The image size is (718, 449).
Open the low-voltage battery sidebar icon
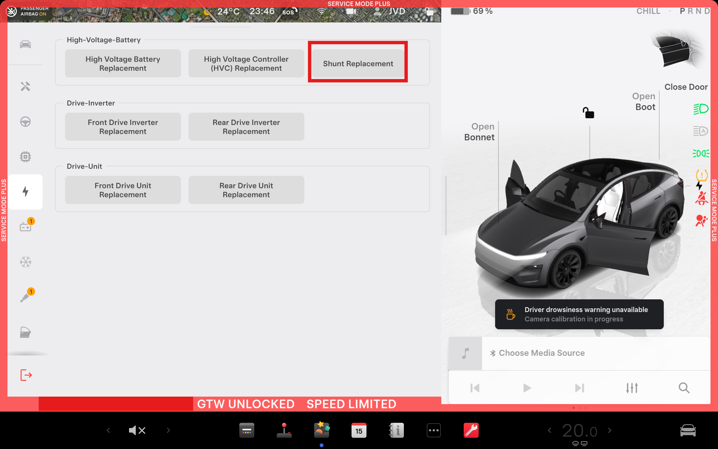tap(25, 227)
